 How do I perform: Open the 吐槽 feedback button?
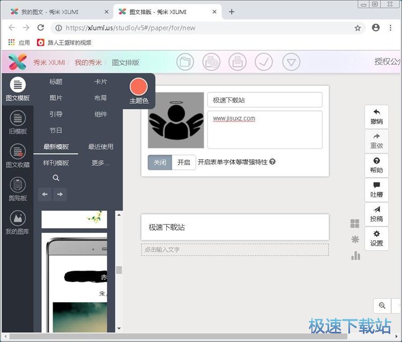(x=377, y=190)
